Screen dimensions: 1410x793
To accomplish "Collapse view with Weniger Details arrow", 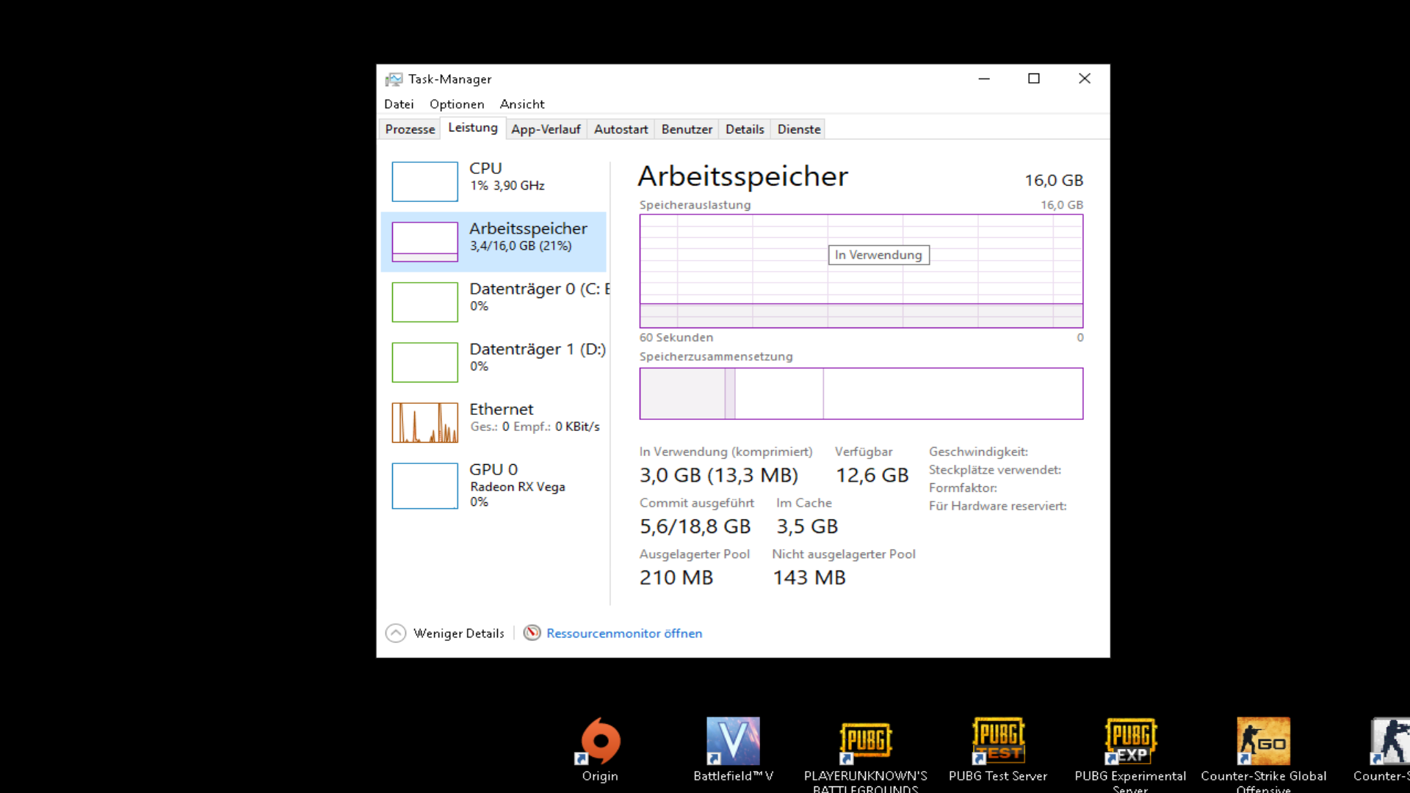I will 396,633.
